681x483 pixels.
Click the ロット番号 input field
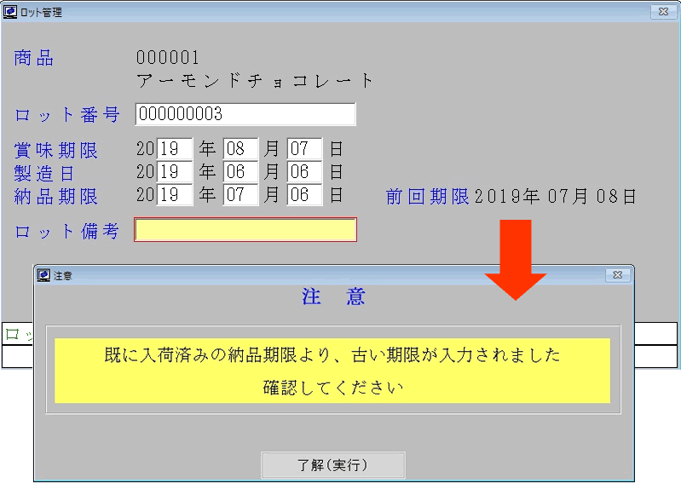[245, 114]
